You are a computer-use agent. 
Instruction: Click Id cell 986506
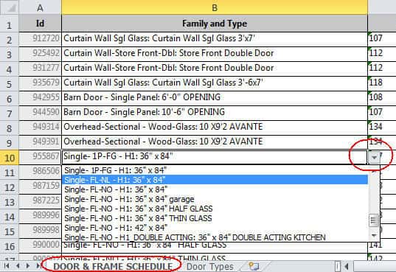(x=40, y=171)
